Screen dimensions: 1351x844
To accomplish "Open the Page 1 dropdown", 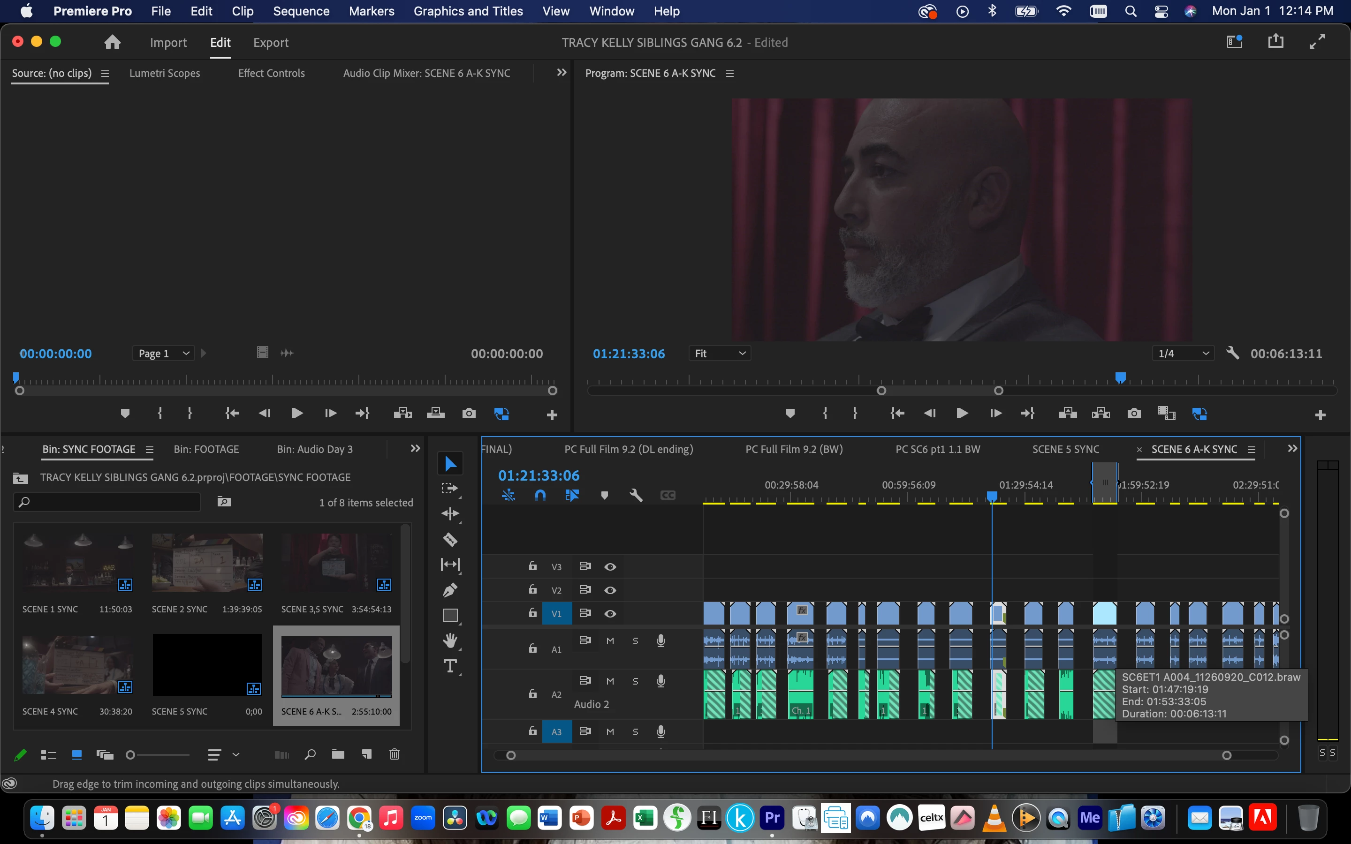I will (x=163, y=354).
